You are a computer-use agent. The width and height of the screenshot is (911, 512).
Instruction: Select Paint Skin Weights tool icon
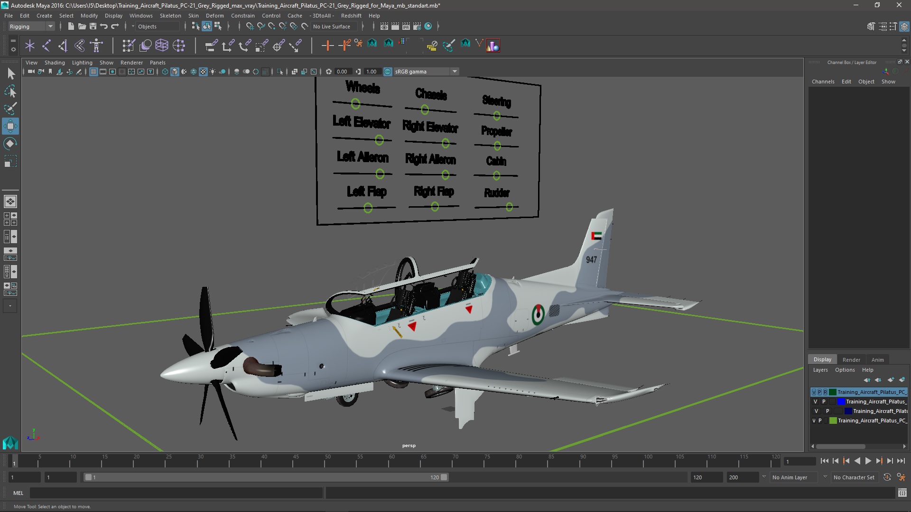pyautogui.click(x=129, y=46)
